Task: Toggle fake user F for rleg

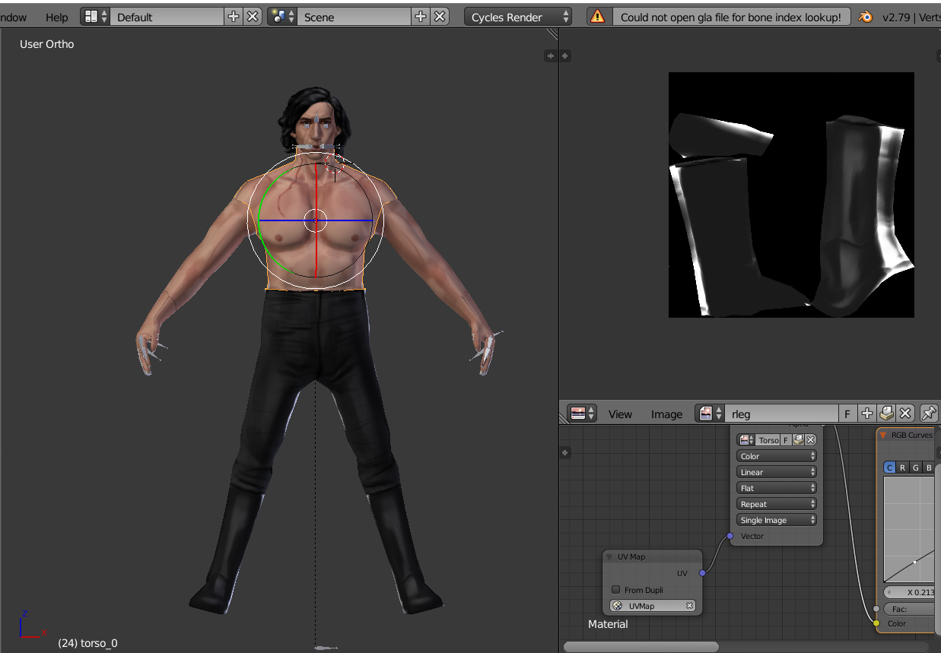Action: [x=847, y=414]
